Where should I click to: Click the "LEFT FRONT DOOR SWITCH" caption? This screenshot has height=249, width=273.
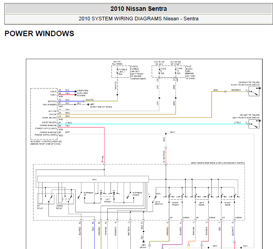(246, 117)
